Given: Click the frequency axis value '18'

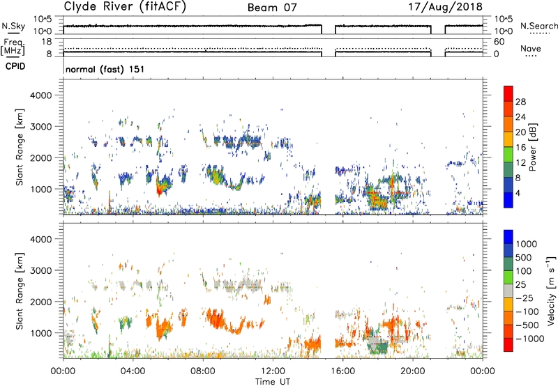Looking at the screenshot, I should point(46,42).
